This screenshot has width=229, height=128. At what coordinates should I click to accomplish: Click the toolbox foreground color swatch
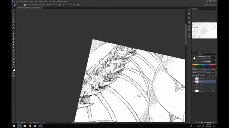click(x=13, y=69)
